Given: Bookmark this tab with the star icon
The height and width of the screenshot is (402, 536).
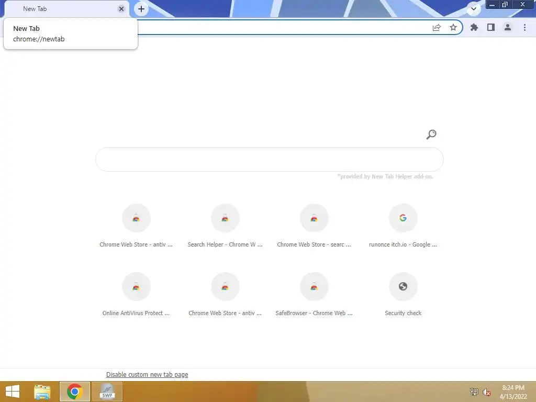Looking at the screenshot, I should pos(453,27).
